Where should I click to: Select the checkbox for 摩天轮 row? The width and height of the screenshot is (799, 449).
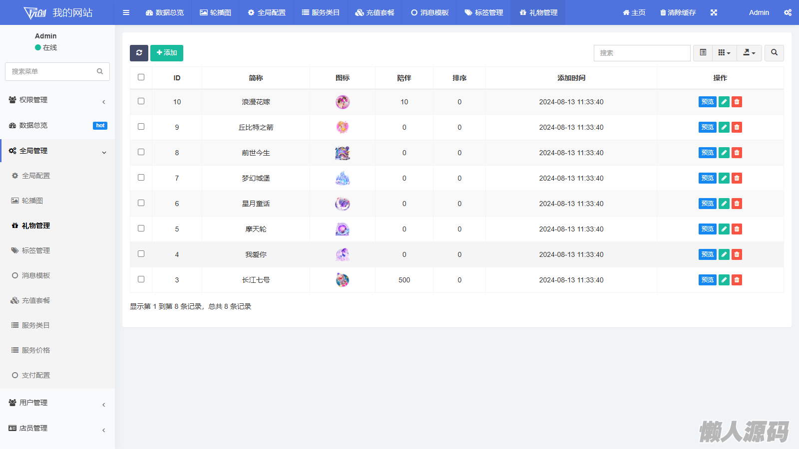click(x=141, y=228)
